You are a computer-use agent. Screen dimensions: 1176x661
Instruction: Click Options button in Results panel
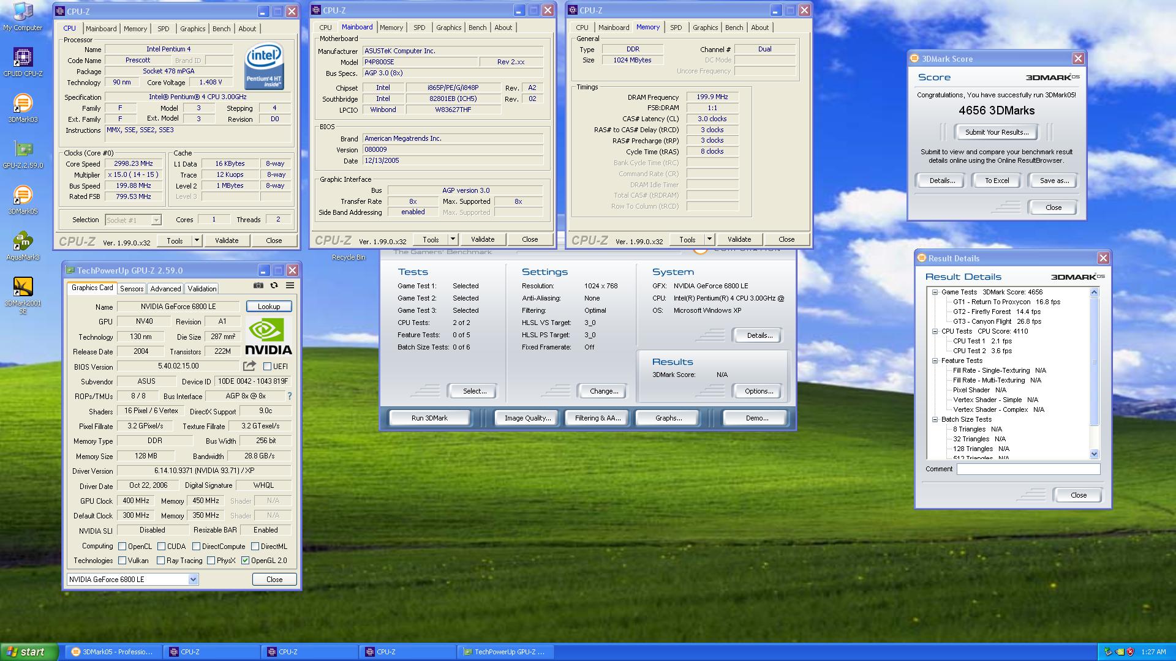click(x=758, y=391)
